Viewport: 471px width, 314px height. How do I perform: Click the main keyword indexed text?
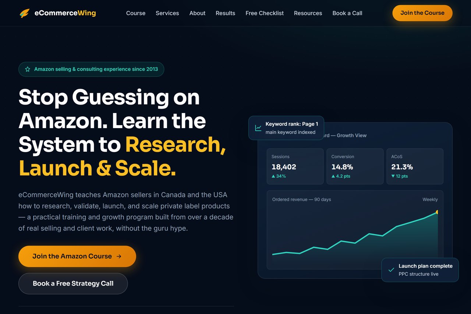point(290,132)
